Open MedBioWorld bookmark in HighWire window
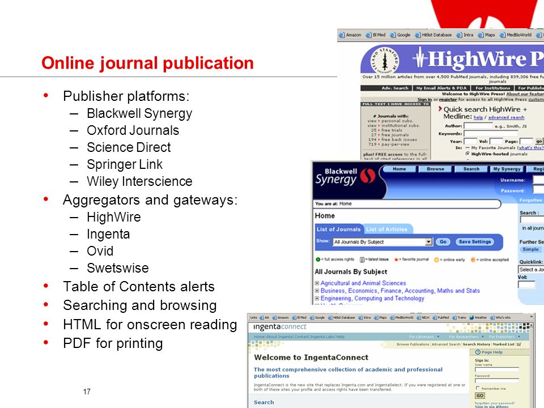This screenshot has height=408, width=544. tap(516, 35)
